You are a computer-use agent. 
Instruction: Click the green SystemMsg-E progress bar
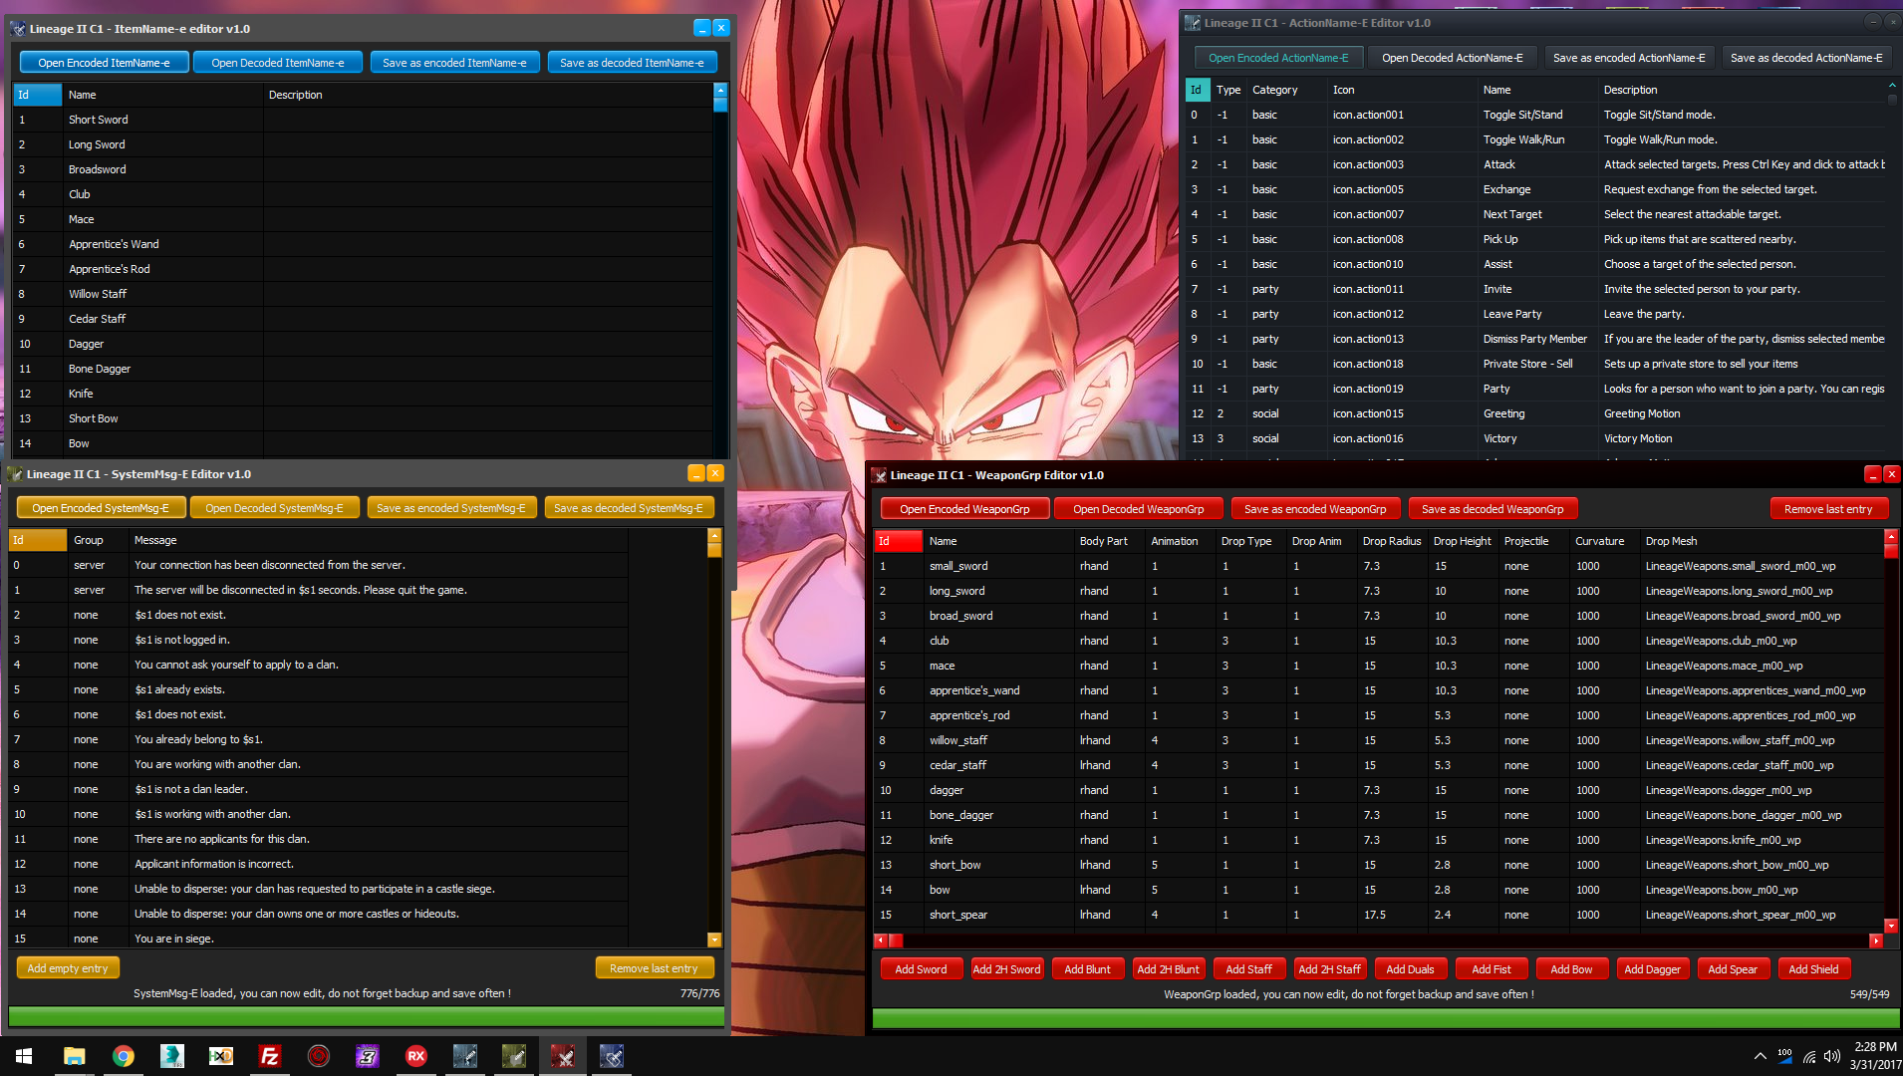click(366, 1016)
